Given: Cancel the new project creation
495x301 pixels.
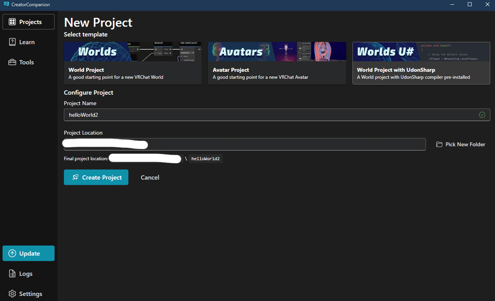Looking at the screenshot, I should [150, 177].
